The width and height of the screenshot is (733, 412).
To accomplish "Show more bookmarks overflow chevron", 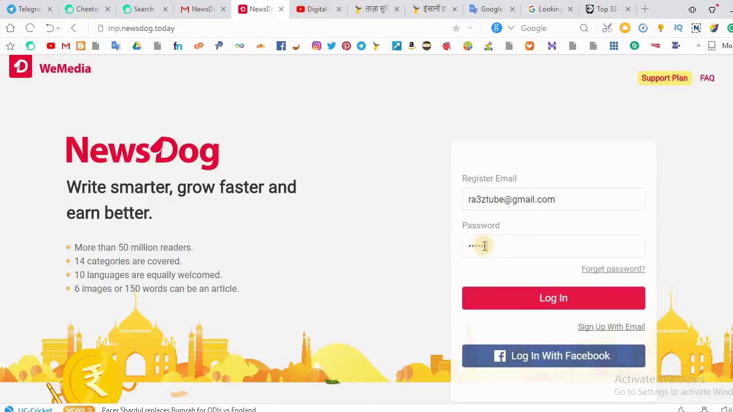I will click(x=698, y=46).
